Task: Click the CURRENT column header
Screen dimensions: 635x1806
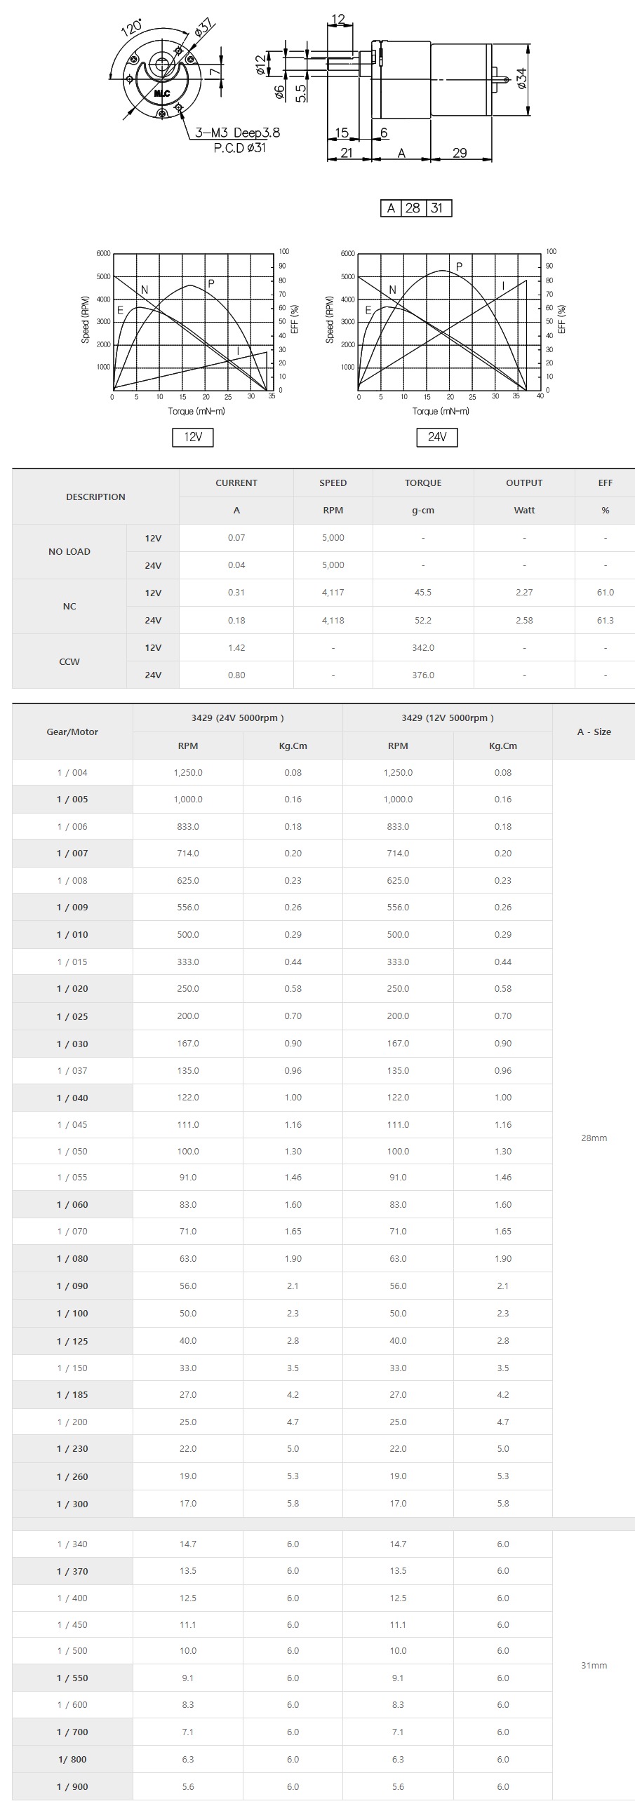Action: pos(236,483)
